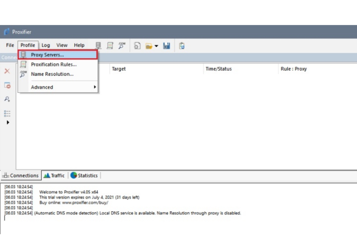This screenshot has height=250, width=357.
Task: Click the 'Welcome to Proxifier v4.05 x64' log line
Action: [69, 192]
